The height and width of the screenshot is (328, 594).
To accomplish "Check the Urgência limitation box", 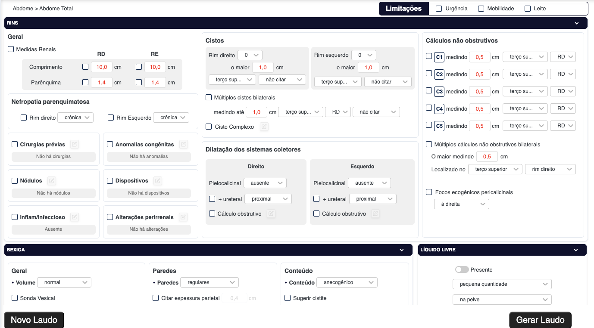I will 439,9.
